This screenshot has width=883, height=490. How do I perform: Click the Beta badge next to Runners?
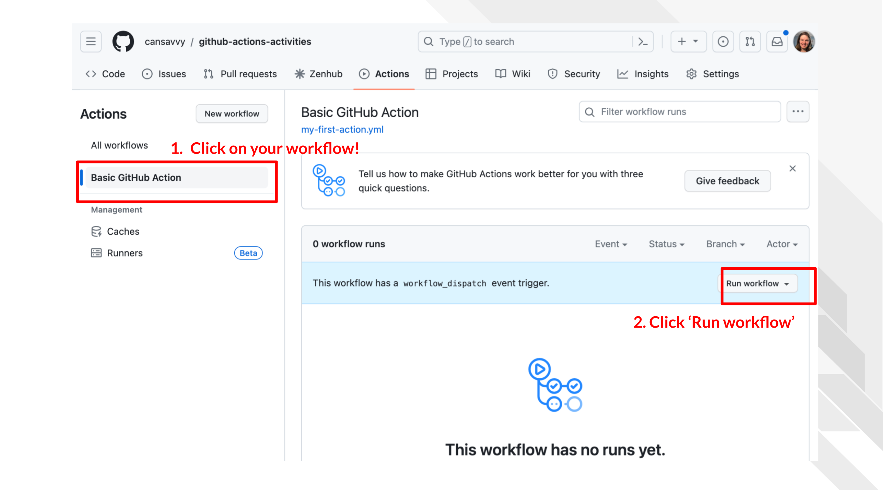[x=248, y=253]
